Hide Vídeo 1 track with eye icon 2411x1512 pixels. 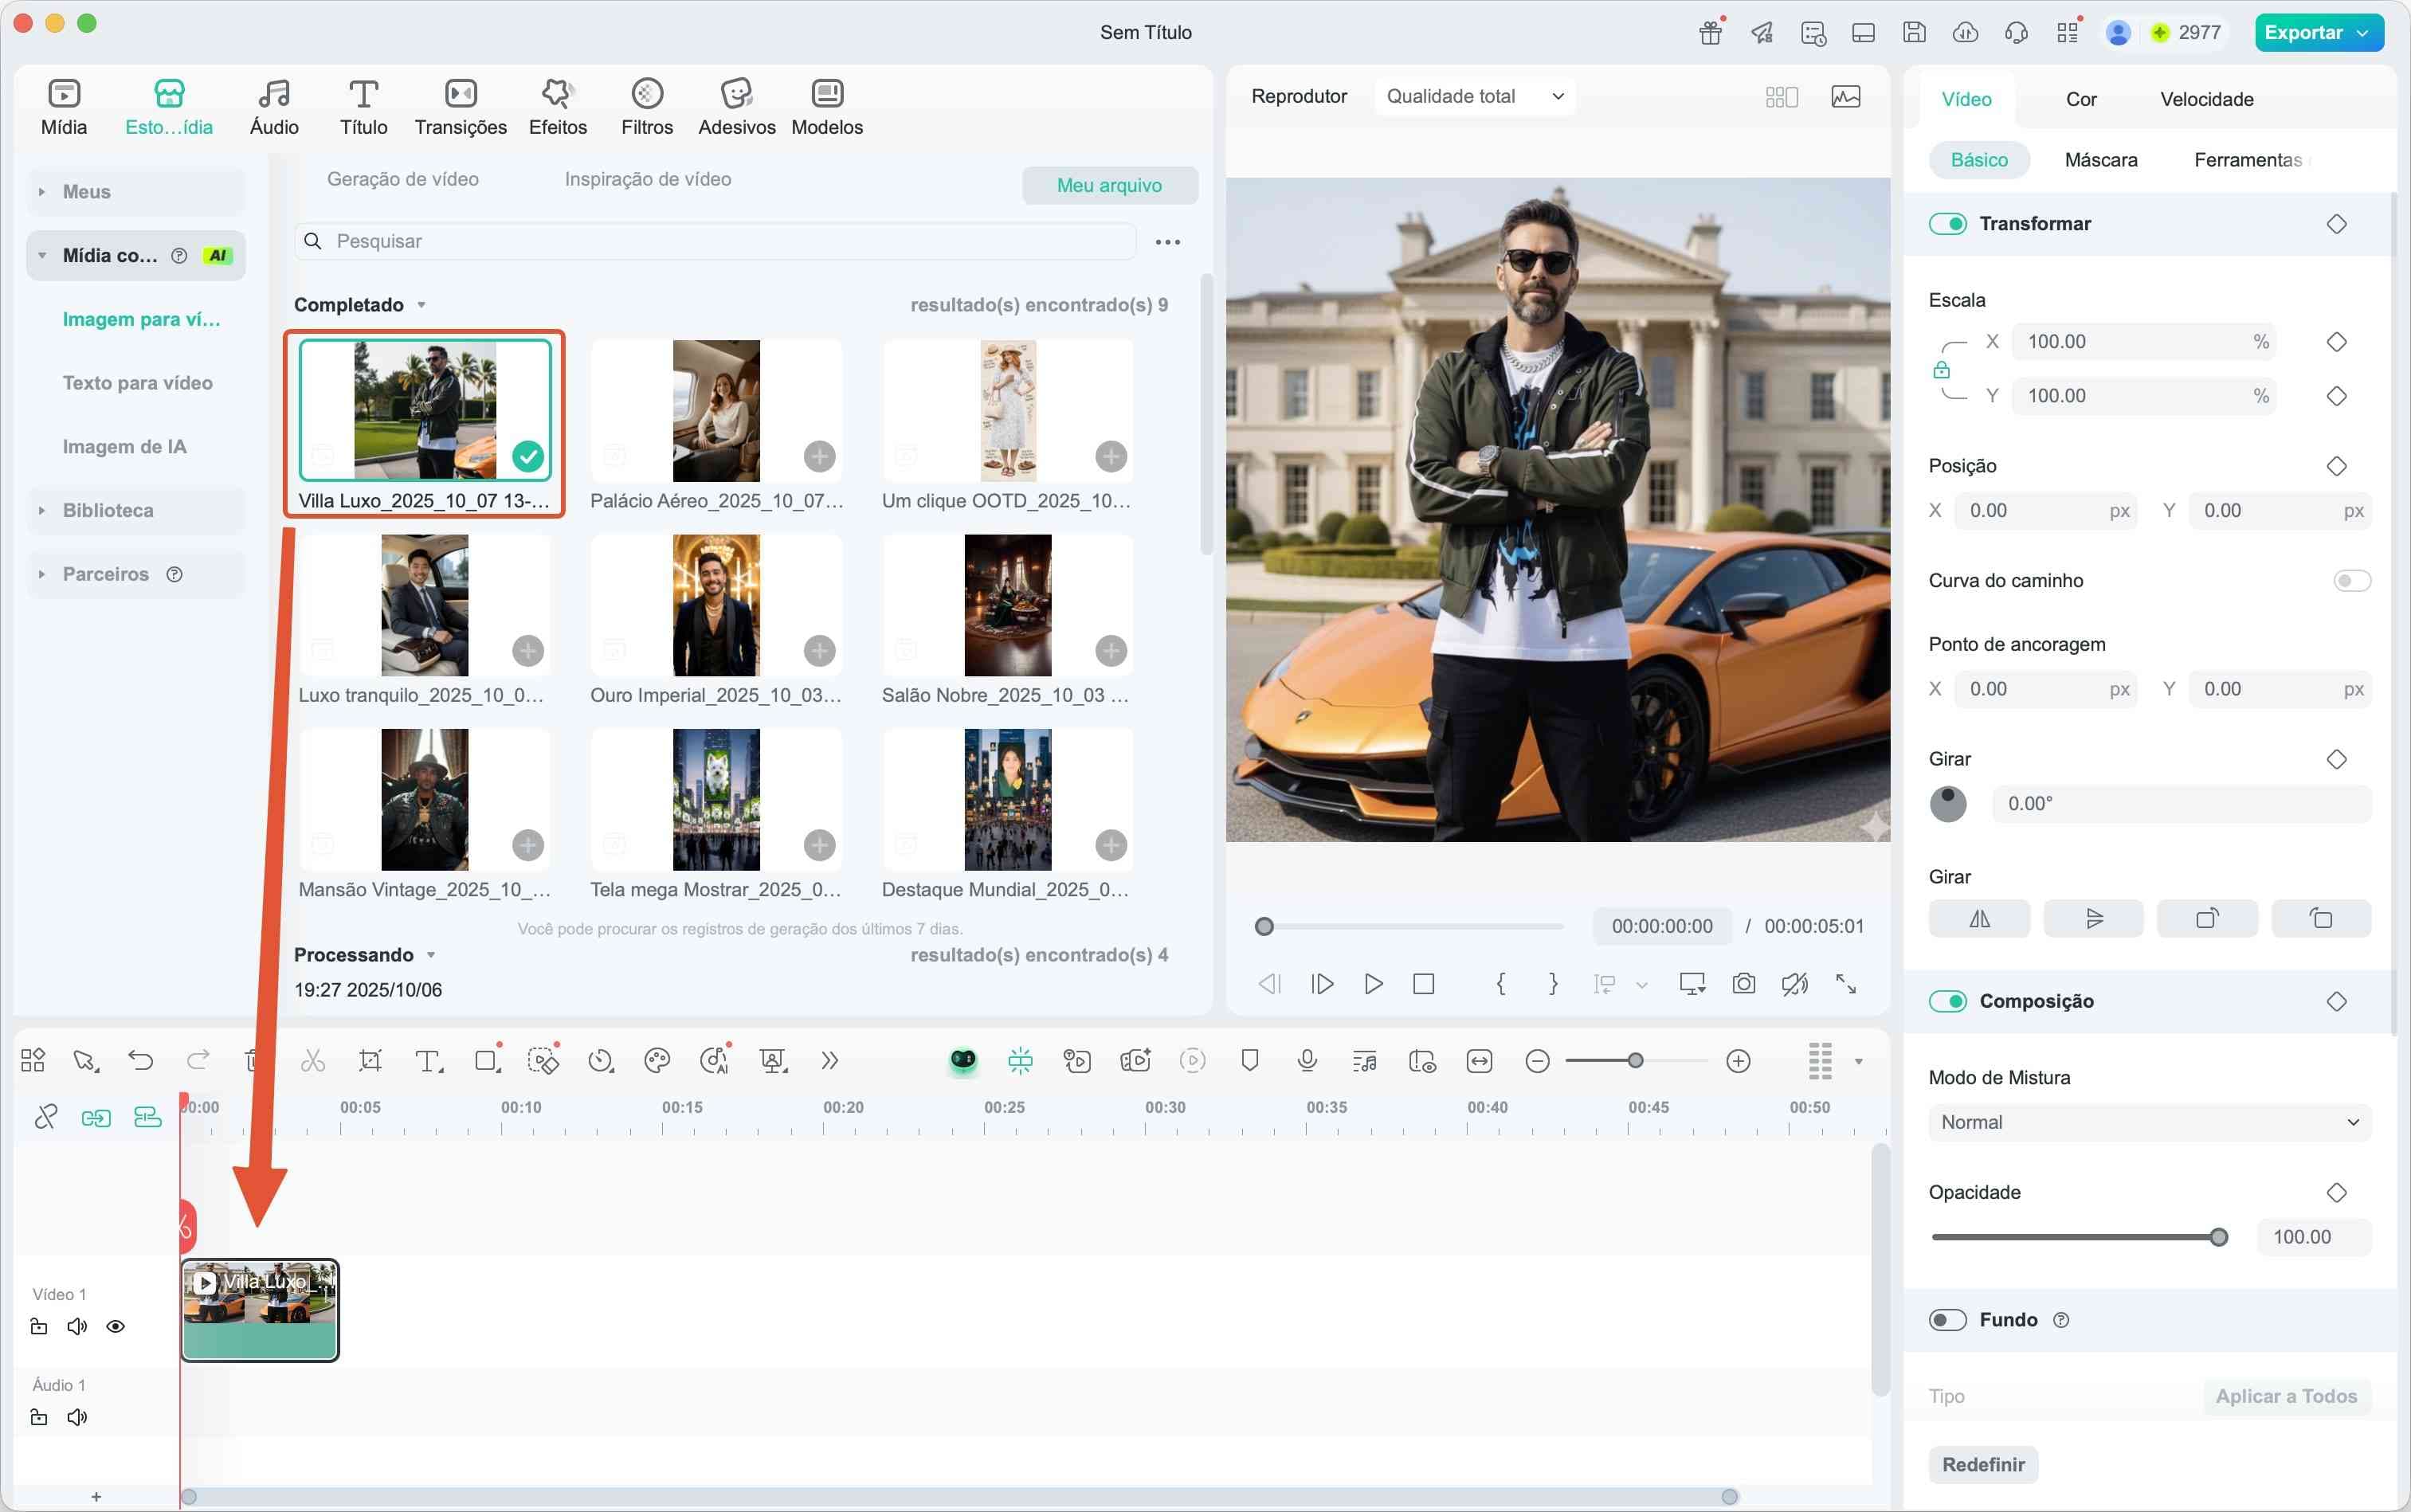(x=116, y=1327)
